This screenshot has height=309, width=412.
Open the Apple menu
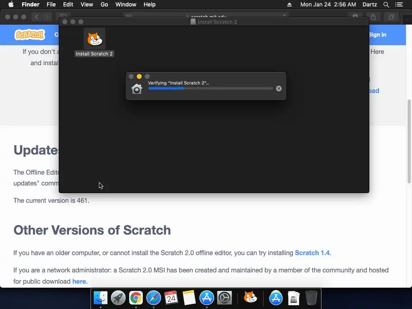11,4
